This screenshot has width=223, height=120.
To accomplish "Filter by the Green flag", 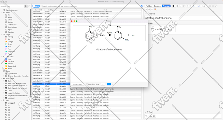I will [x=10, y=44].
